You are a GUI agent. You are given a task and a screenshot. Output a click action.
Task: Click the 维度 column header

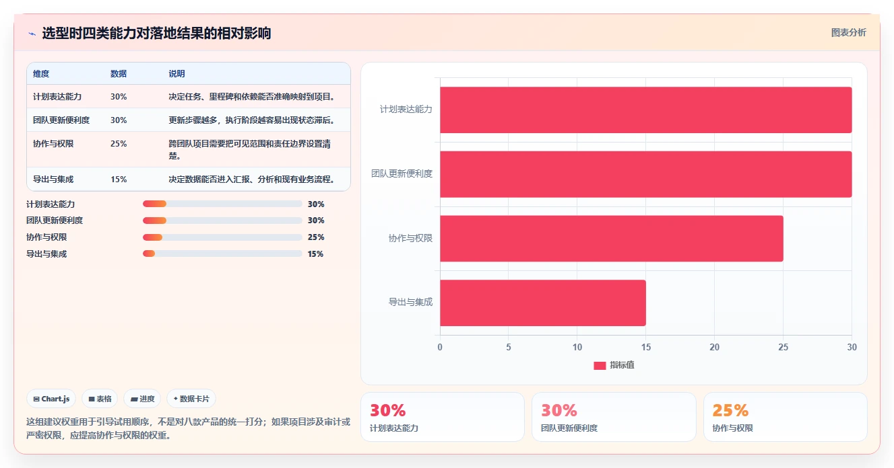[x=41, y=74]
